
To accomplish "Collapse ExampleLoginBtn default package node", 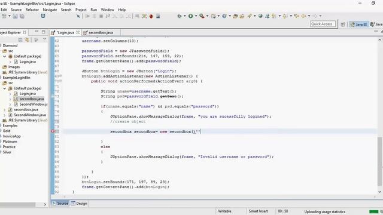I will (4, 88).
